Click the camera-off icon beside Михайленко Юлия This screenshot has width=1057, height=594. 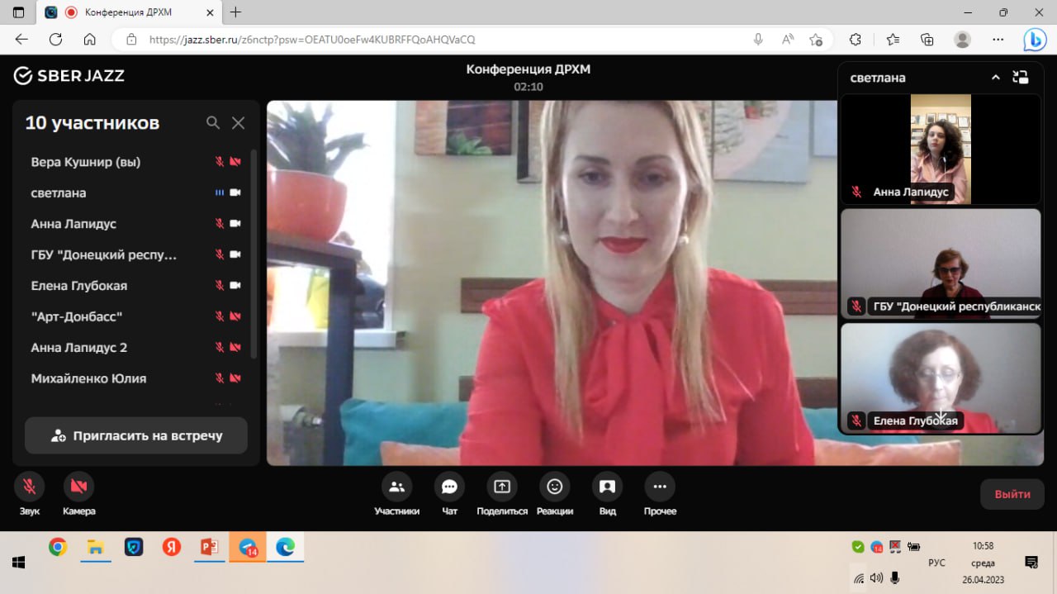(235, 378)
